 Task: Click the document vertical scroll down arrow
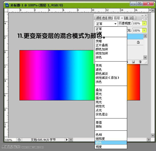(x=153, y=136)
